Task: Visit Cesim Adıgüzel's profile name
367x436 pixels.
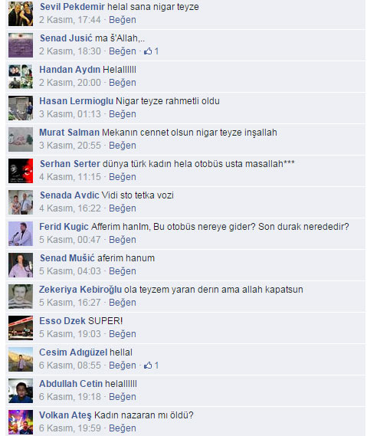Action: (73, 352)
